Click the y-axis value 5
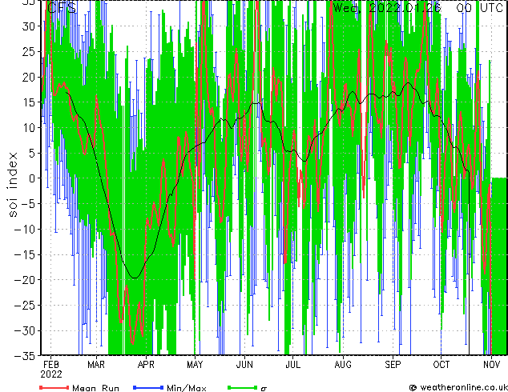 [x=31, y=153]
